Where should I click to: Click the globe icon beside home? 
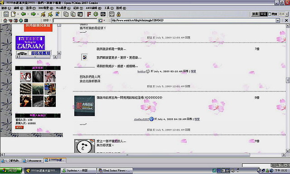coord(21,20)
